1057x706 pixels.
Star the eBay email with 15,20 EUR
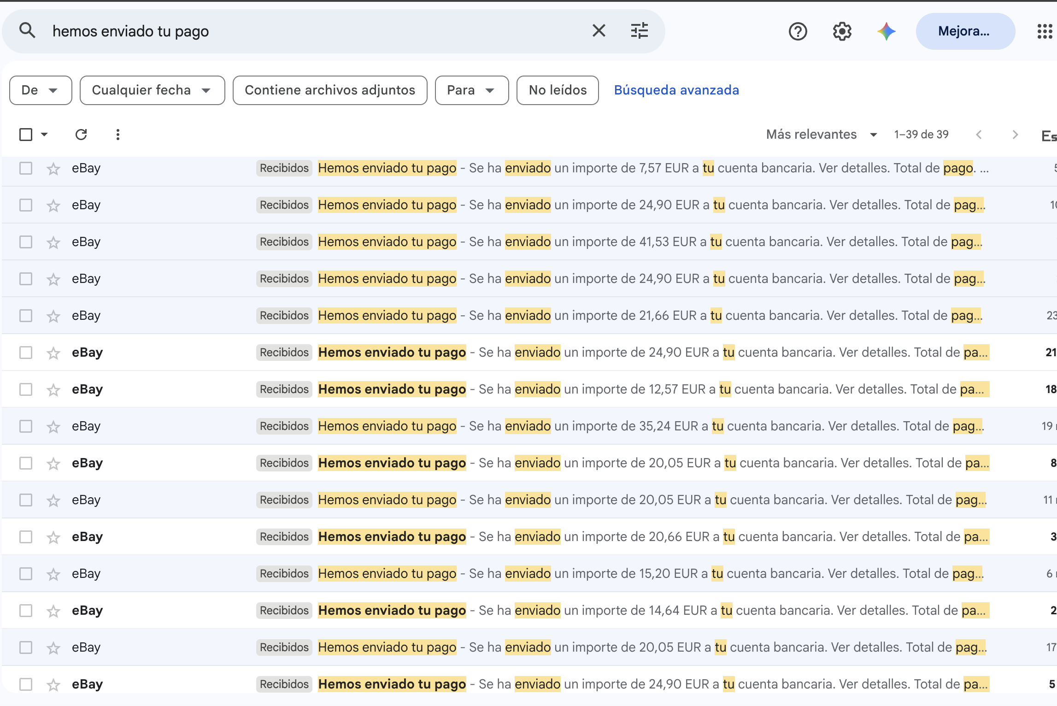[x=53, y=574]
